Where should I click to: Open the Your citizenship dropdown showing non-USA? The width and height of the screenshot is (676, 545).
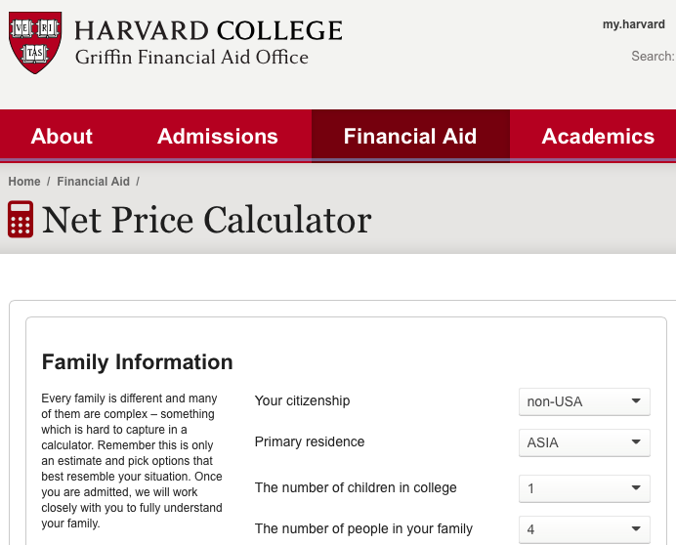(584, 401)
